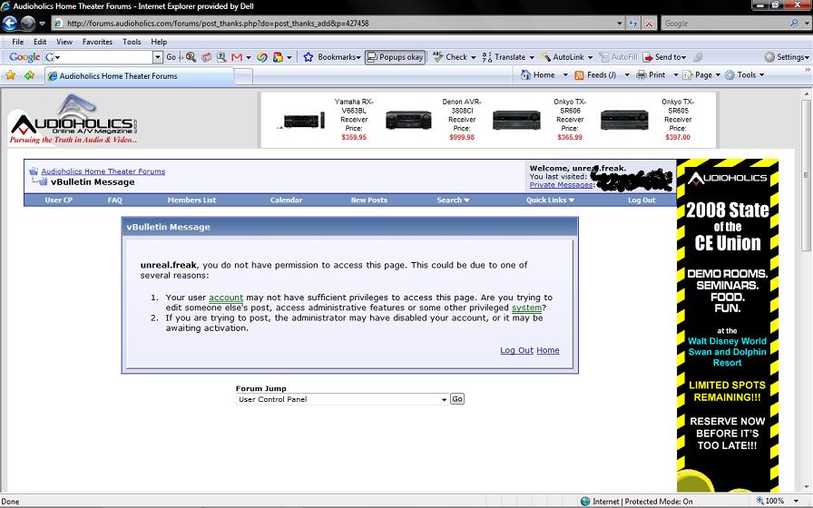This screenshot has width=813, height=508.
Task: Click the Forward navigation arrow
Action: coord(28,24)
